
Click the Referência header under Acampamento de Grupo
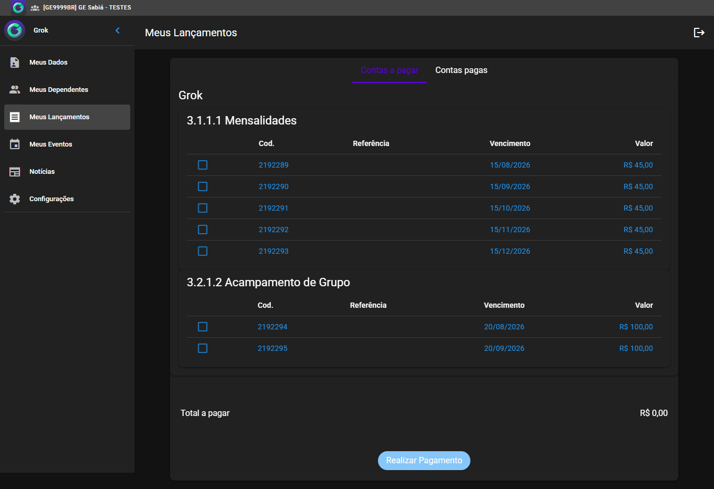(368, 305)
